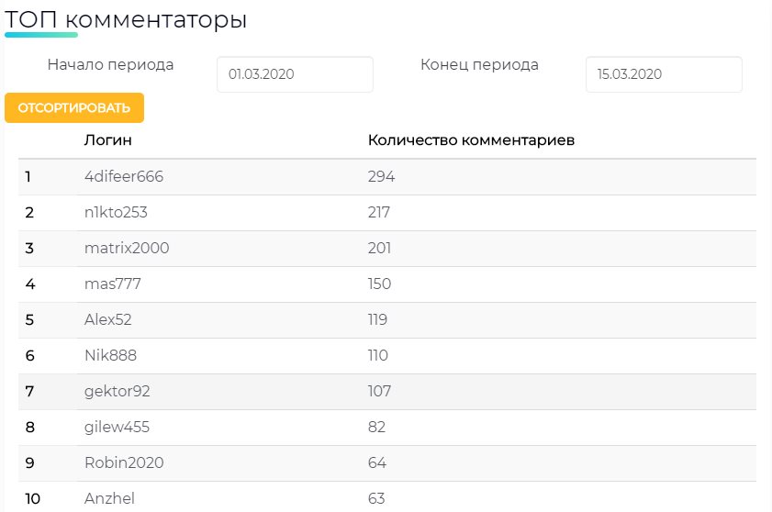Click comment count 294
This screenshot has width=772, height=512.
point(381,176)
